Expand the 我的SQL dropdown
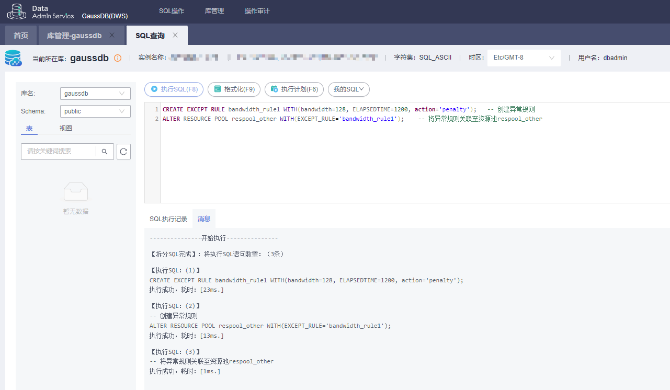 348,89
